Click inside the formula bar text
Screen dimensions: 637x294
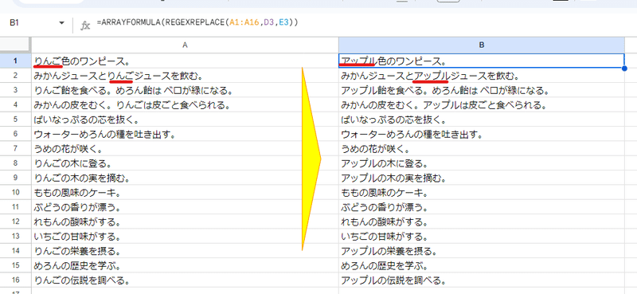point(197,23)
